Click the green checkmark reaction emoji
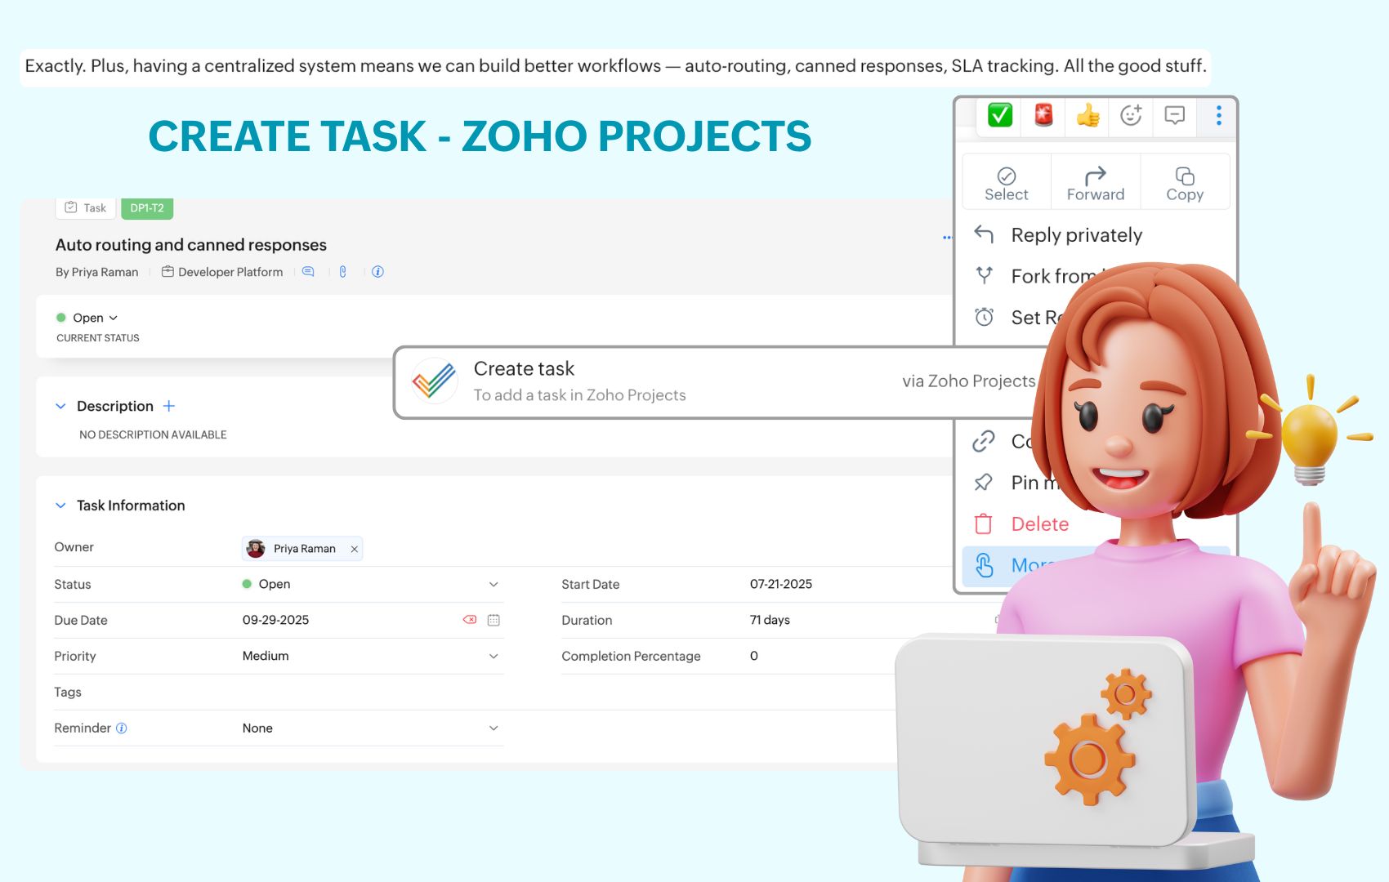The height and width of the screenshot is (882, 1389). pyautogui.click(x=1000, y=115)
